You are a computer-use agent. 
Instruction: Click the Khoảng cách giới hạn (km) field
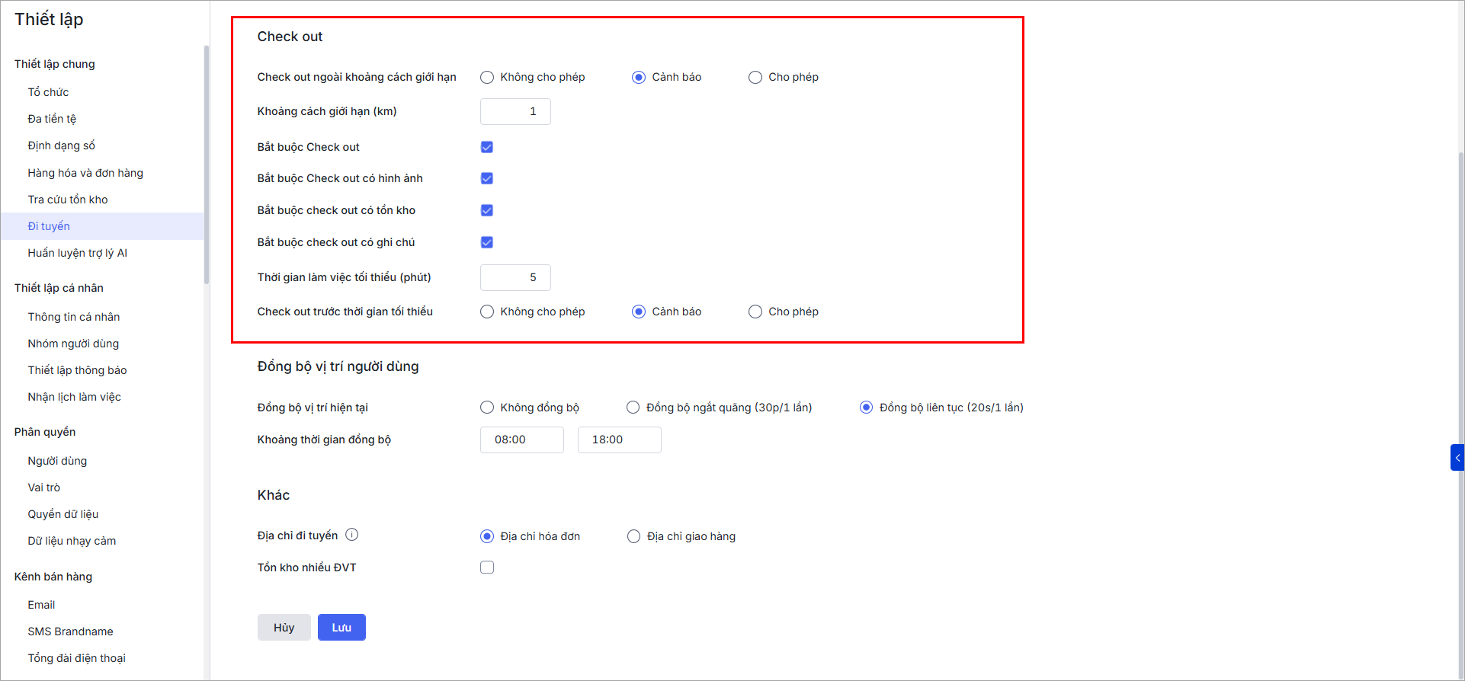(x=515, y=111)
